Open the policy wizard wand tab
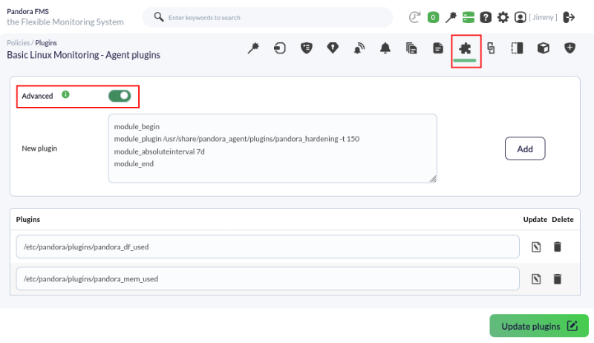This screenshot has height=343, width=594. click(x=253, y=48)
